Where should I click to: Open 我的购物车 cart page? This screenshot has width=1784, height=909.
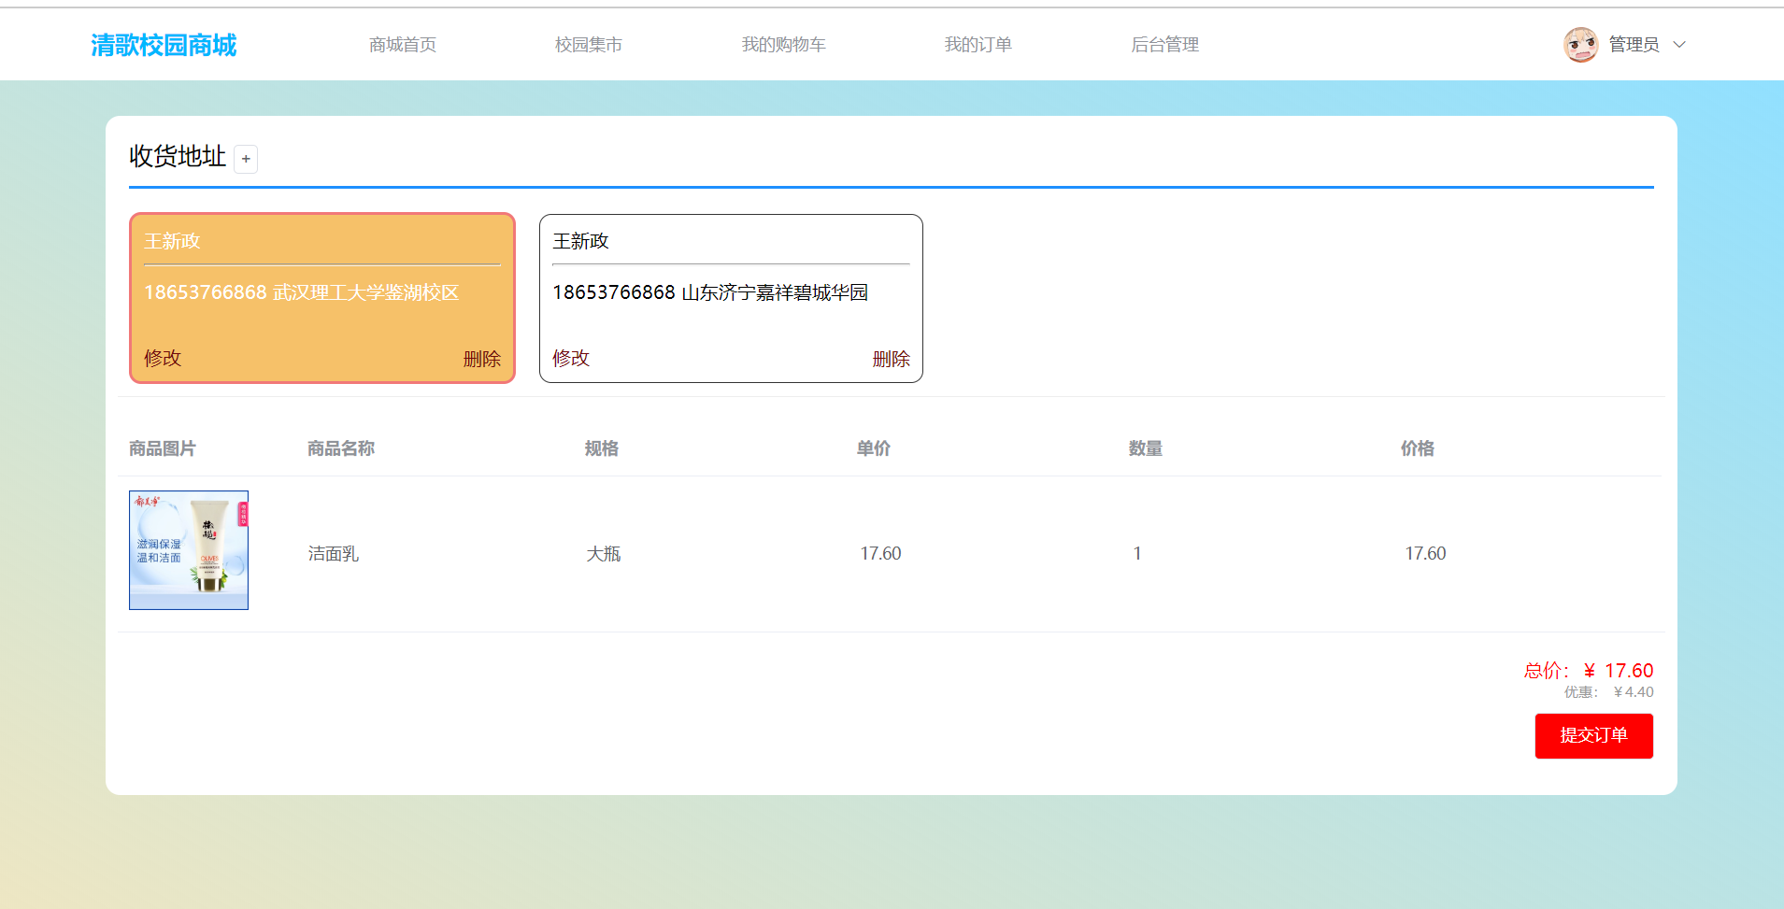point(784,44)
